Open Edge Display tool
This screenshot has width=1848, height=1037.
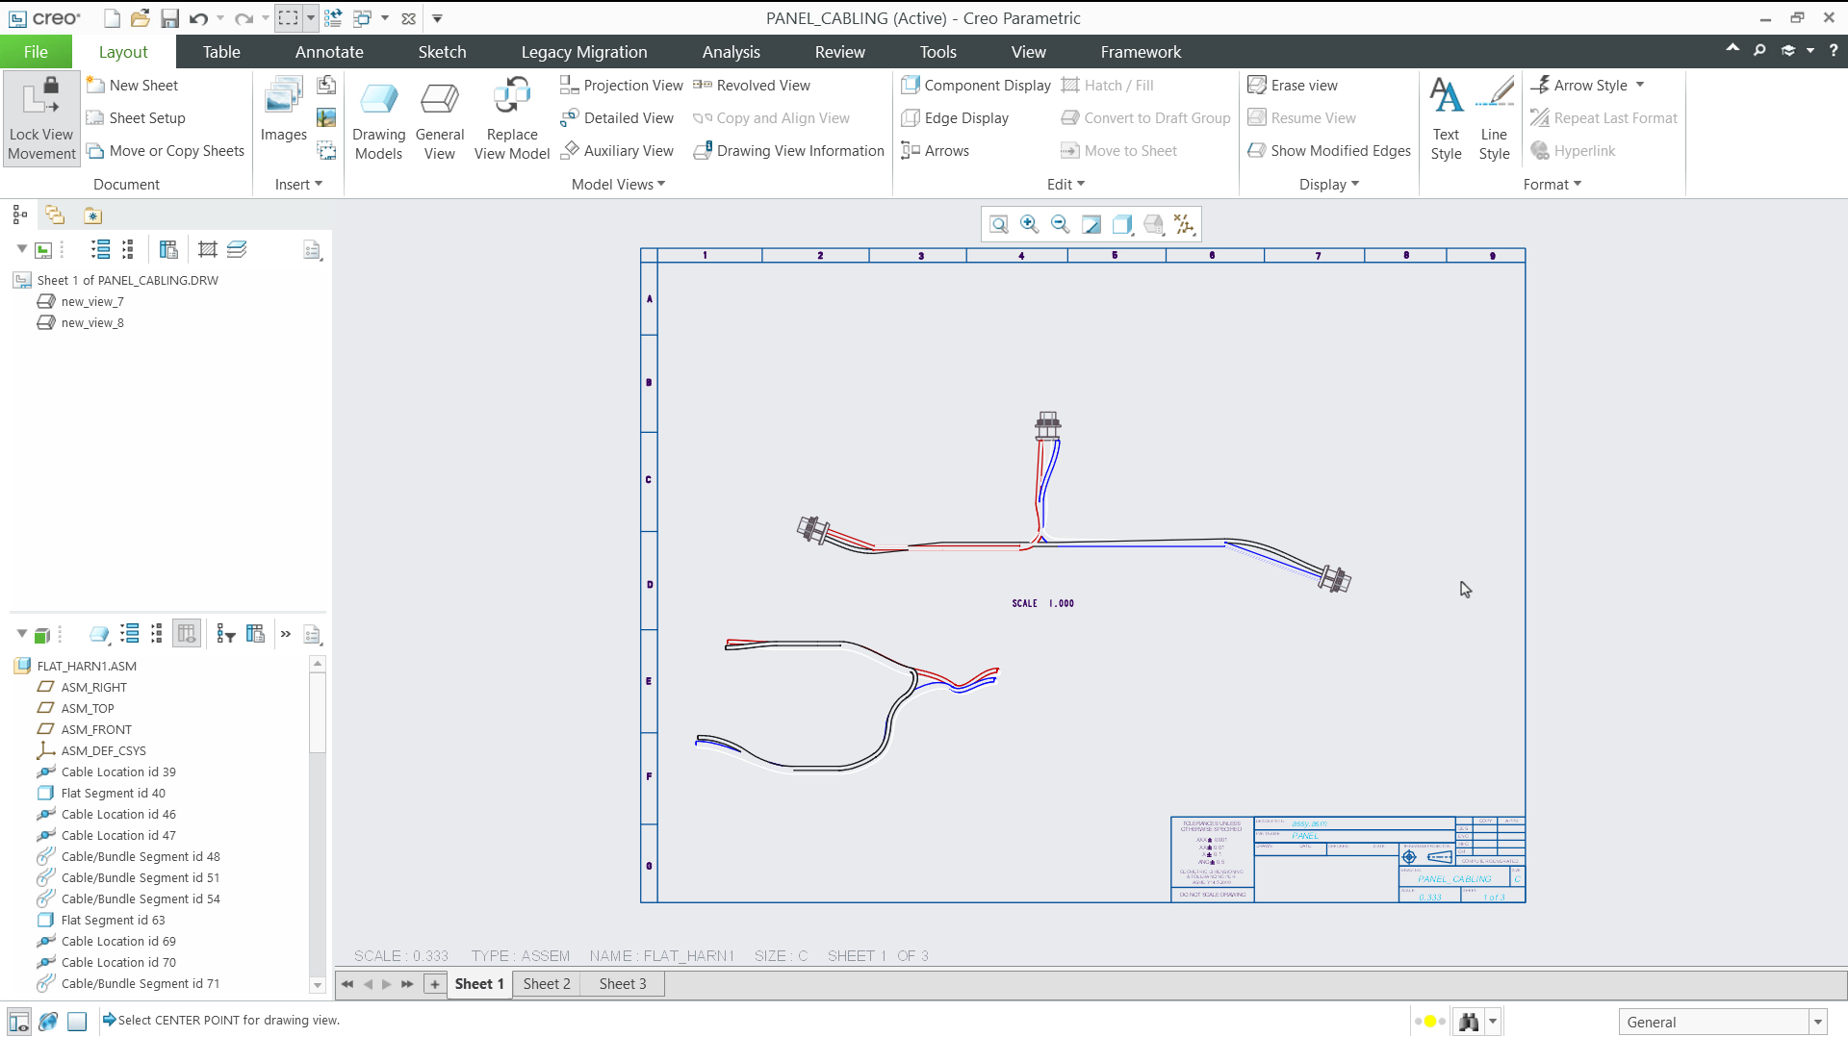pos(955,118)
